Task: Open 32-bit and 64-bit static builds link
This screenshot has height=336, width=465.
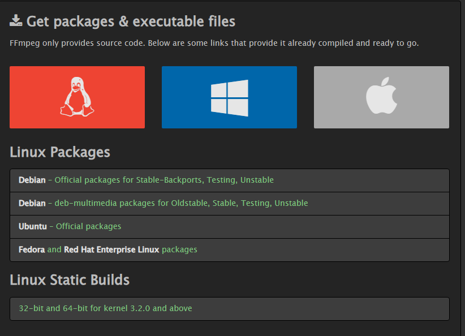Action: 105,309
